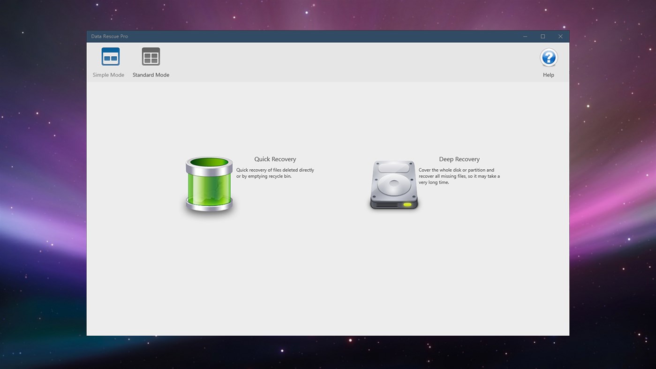Click the maximize window control

[543, 36]
